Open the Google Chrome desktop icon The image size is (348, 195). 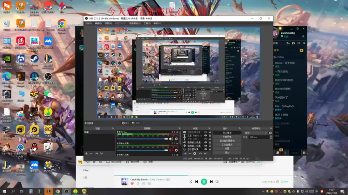tap(62, 26)
